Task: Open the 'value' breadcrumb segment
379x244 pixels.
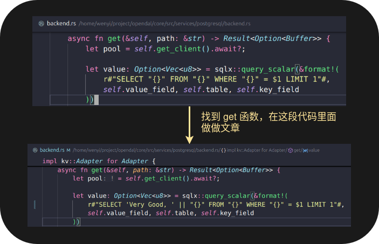Action: coord(314,150)
